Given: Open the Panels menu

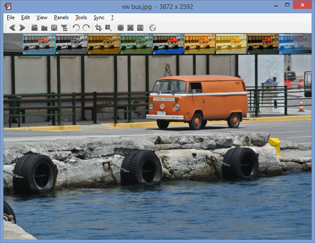Looking at the screenshot, I should pyautogui.click(x=61, y=17).
